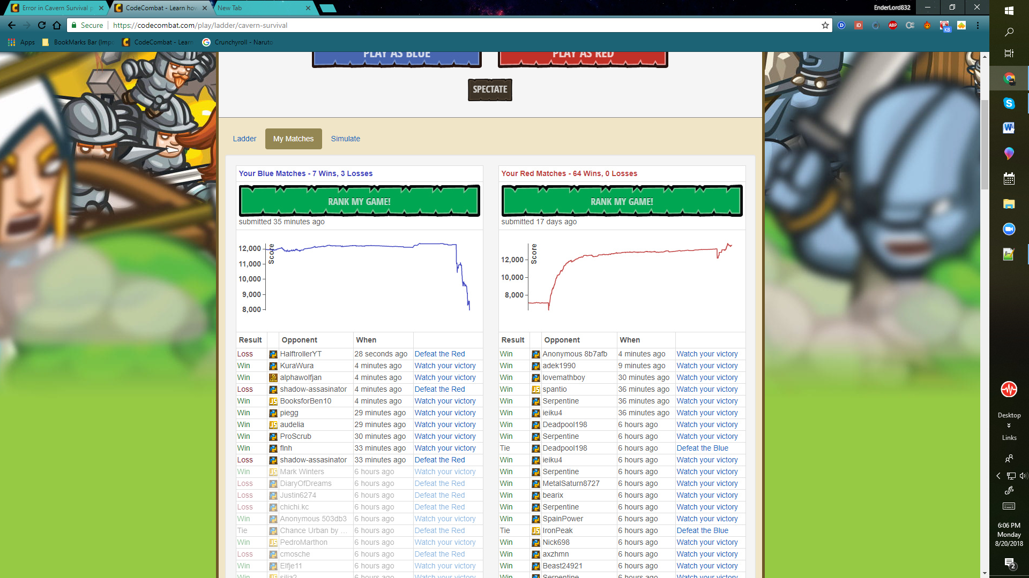Click Watch your victory for SpainPower
Screen dimensions: 1029x578
pyautogui.click(x=707, y=519)
